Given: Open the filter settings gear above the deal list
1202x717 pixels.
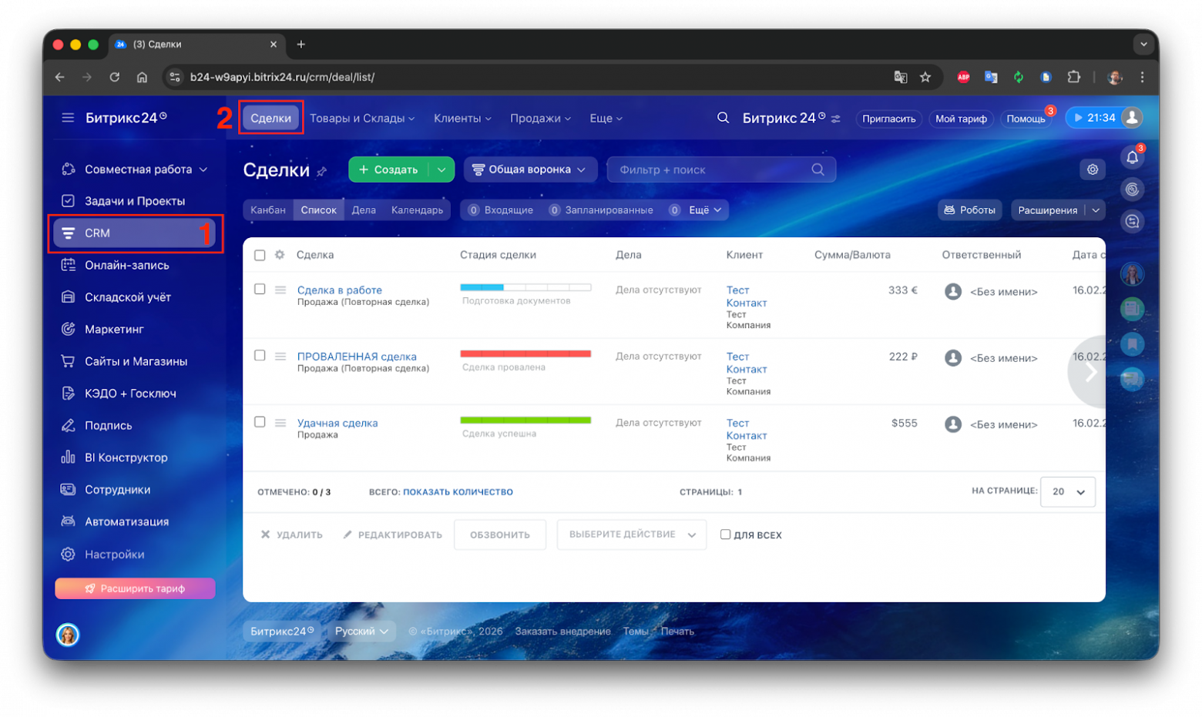Looking at the screenshot, I should pyautogui.click(x=1092, y=169).
